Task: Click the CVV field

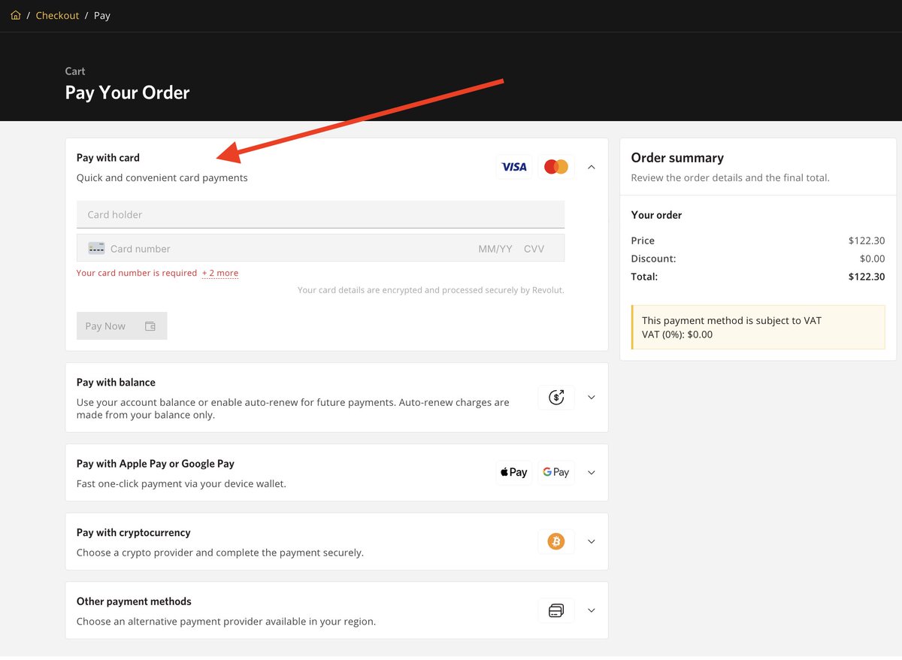Action: (534, 249)
